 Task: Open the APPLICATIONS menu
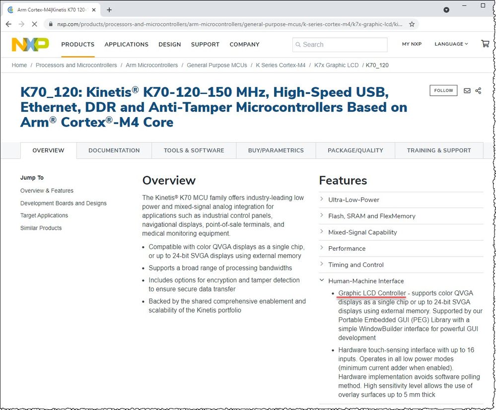point(127,44)
